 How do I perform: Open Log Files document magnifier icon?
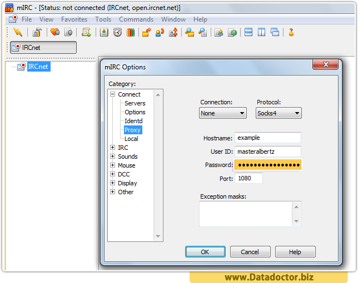coord(203,32)
